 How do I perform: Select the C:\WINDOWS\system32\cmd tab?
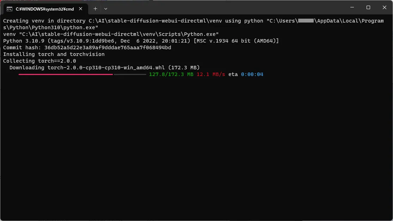(45, 9)
